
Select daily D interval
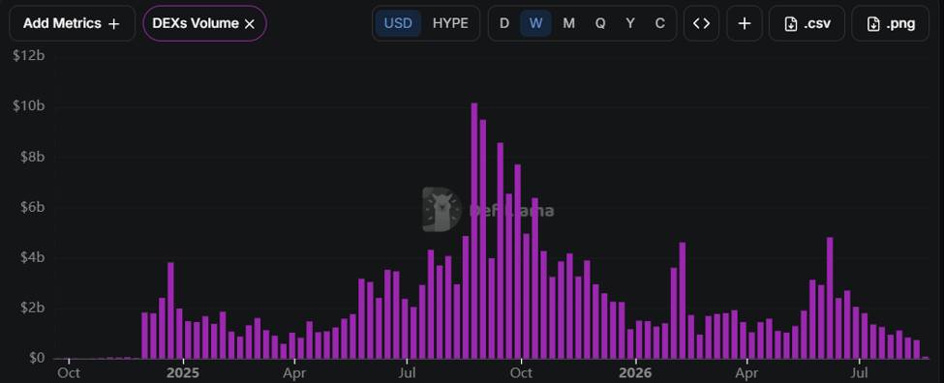coord(504,23)
